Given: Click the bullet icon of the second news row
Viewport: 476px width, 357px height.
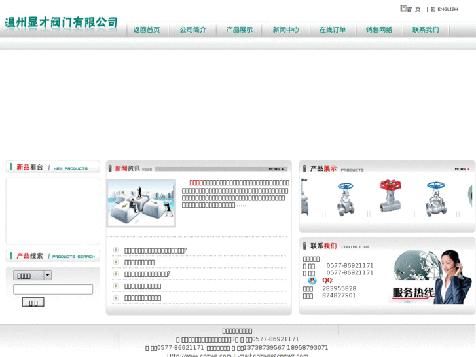Looking at the screenshot, I should (116, 262).
